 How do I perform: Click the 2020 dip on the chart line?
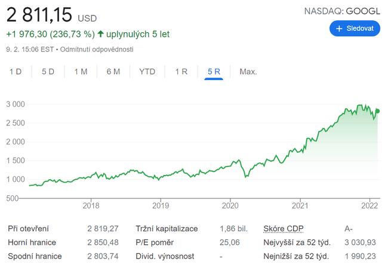coord(246,177)
